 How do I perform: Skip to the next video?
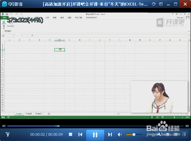(x=110, y=134)
